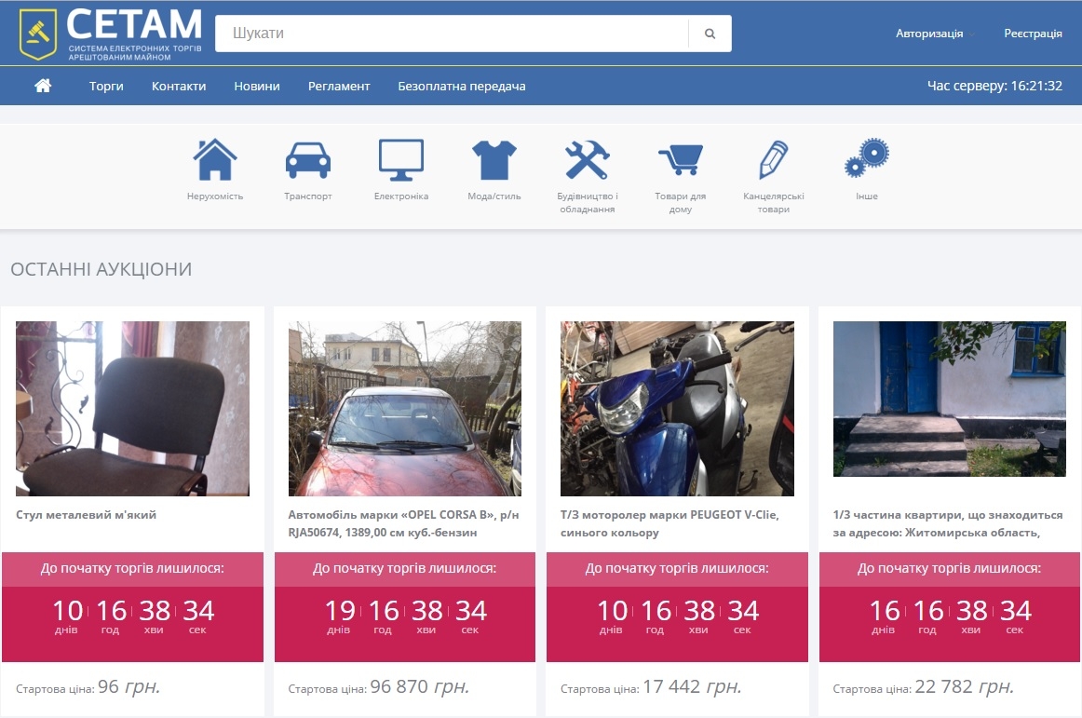The image size is (1082, 718).
Task: Open the Товари для дому cart icon
Action: point(680,160)
